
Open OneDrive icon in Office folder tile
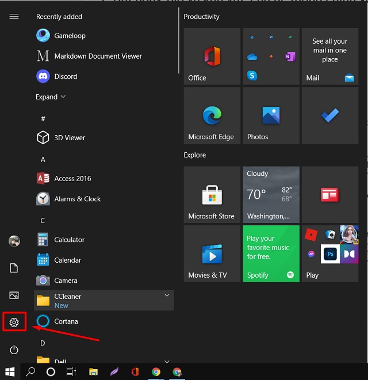[252, 57]
